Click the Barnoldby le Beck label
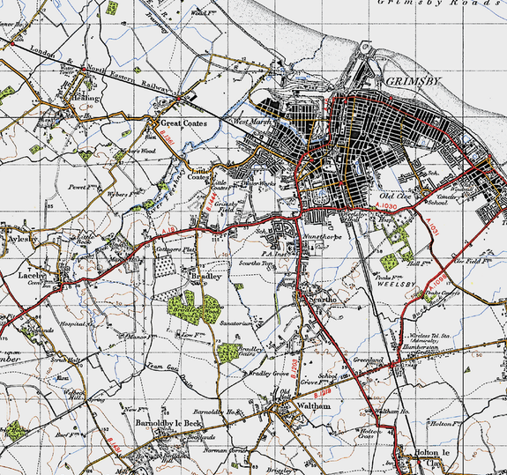The image size is (507, 475). click(168, 423)
